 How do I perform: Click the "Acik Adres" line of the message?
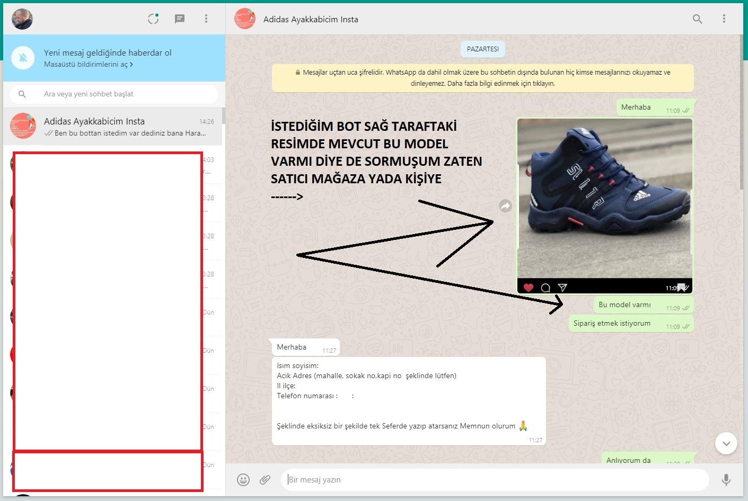click(x=366, y=376)
